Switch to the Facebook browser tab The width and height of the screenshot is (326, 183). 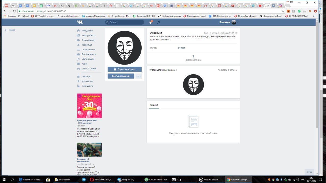[x=172, y=6]
